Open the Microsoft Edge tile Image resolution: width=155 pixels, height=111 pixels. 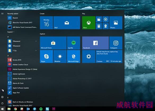point(74,56)
